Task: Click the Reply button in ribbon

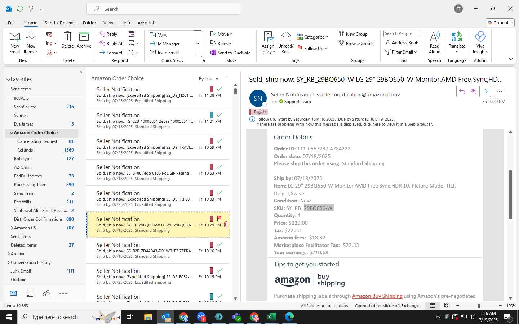Action: click(x=108, y=34)
